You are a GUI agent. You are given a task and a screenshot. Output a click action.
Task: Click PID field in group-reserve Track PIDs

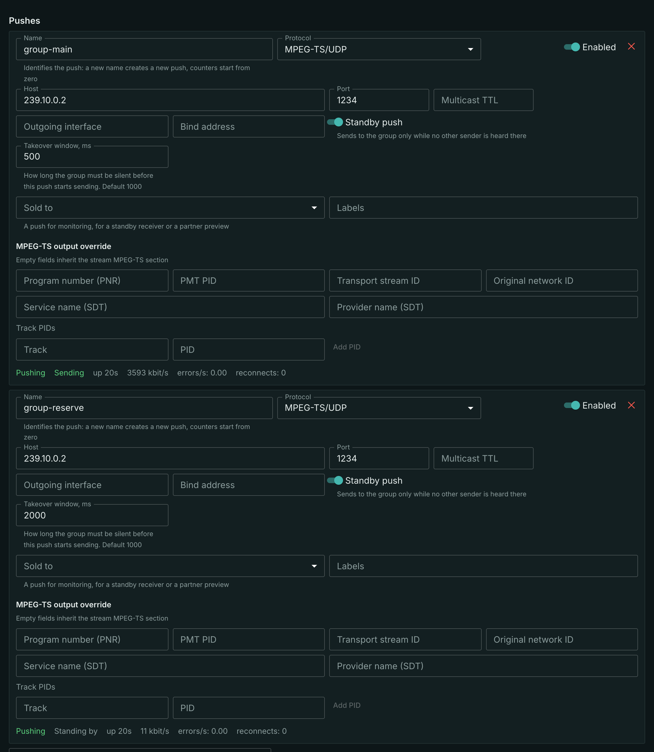249,708
